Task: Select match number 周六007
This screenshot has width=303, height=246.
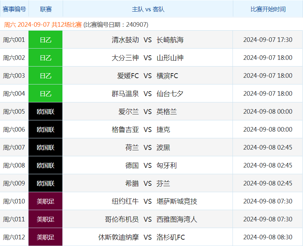Action: [14, 147]
